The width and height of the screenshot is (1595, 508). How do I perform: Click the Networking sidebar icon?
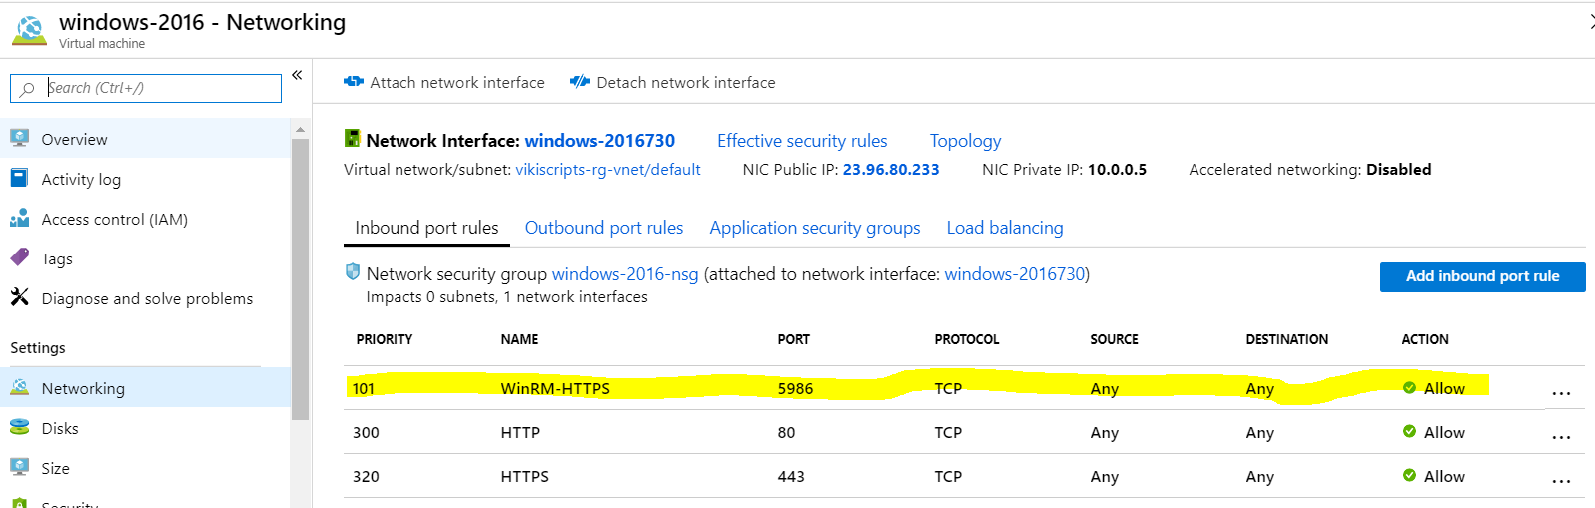click(19, 387)
